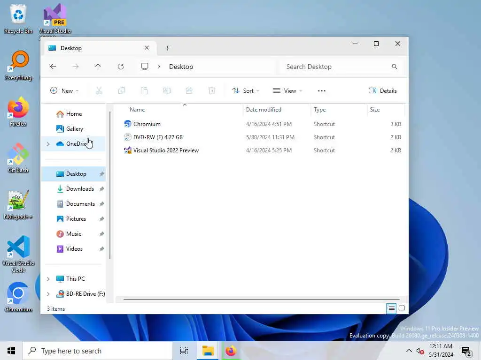Click the taskbar search box

click(x=98, y=351)
